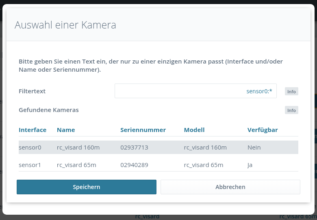Click the Interface column header
This screenshot has height=220, width=317.
pos(33,130)
